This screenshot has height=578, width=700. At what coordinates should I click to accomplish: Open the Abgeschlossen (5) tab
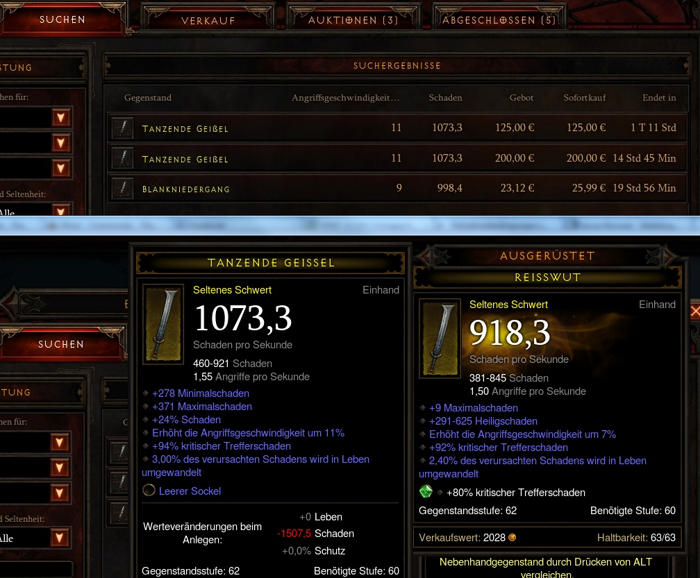(499, 20)
